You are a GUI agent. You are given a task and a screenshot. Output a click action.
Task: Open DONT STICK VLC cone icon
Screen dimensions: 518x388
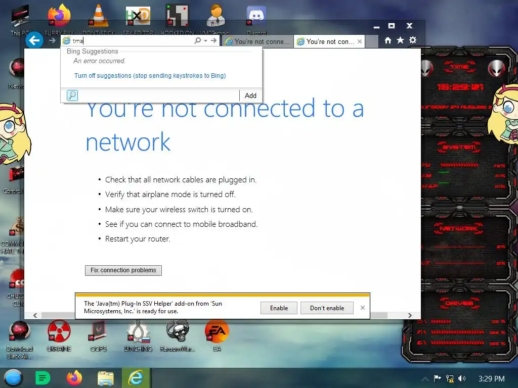pos(98,20)
